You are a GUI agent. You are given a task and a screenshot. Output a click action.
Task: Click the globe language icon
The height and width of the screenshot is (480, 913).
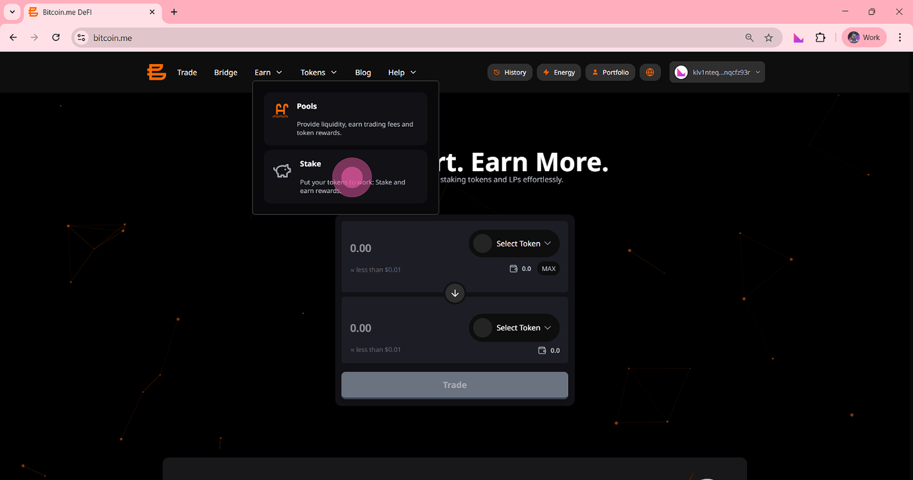[x=650, y=72]
